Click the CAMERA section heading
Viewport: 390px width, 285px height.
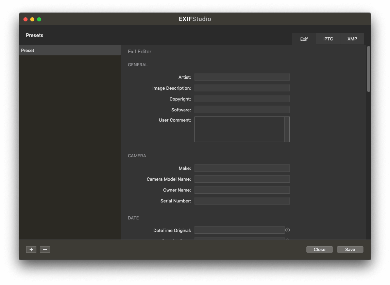pyautogui.click(x=137, y=156)
